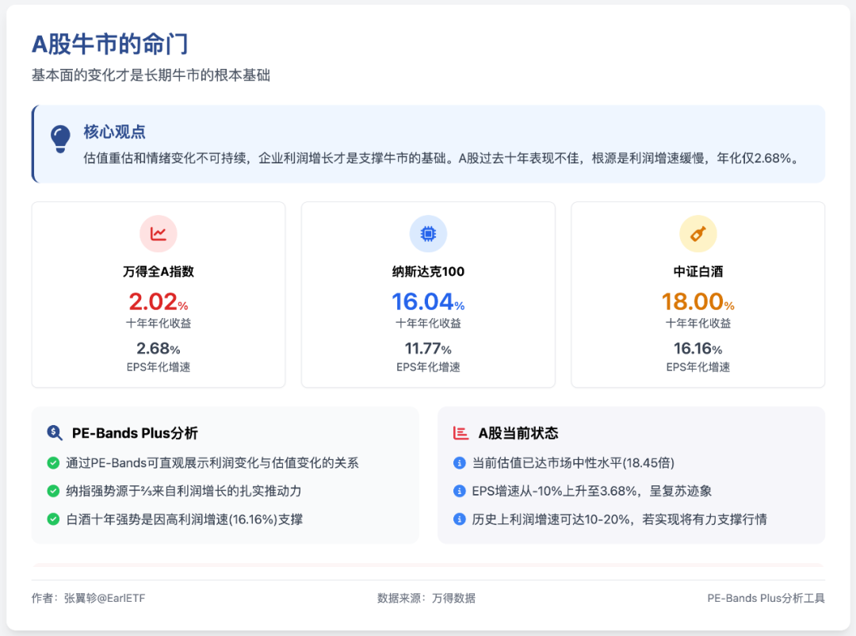Click the author credit 张翼轸@EarlETF
Image resolution: width=856 pixels, height=636 pixels.
[105, 598]
